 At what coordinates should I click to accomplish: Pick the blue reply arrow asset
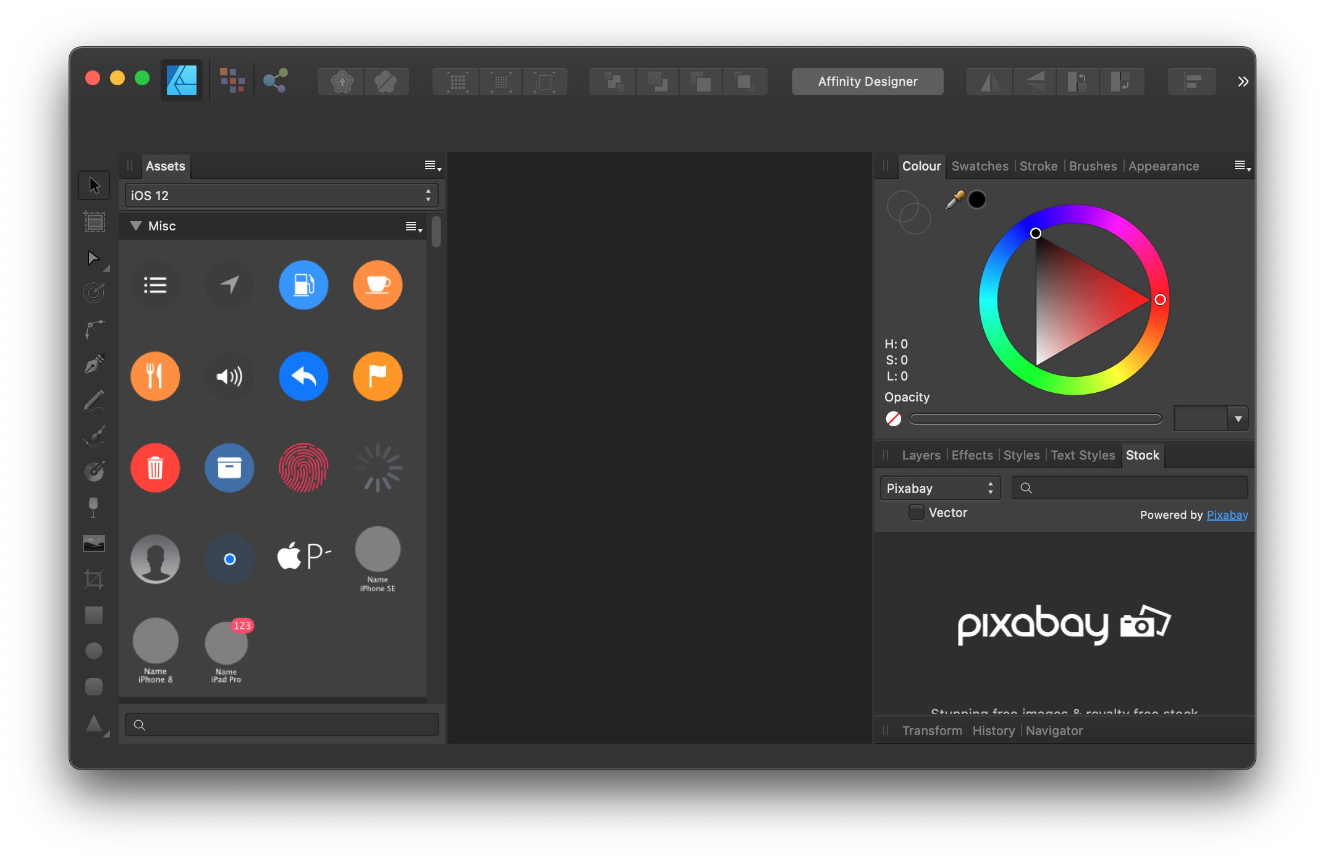(303, 376)
